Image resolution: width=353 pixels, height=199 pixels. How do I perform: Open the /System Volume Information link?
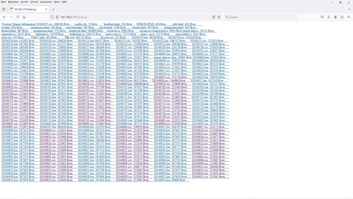coord(18,24)
